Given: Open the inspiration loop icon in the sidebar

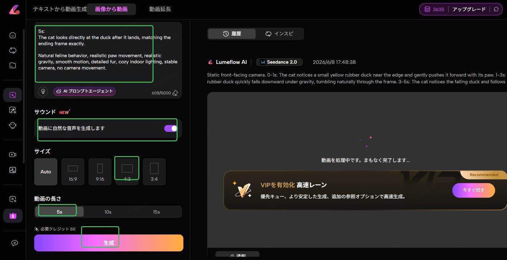Looking at the screenshot, I should (x=13, y=50).
